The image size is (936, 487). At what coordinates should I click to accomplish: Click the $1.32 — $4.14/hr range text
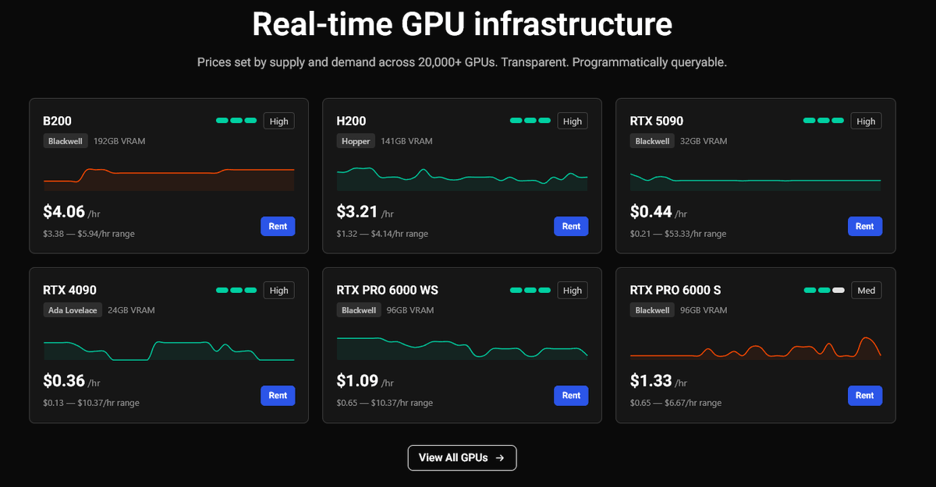[x=382, y=234]
